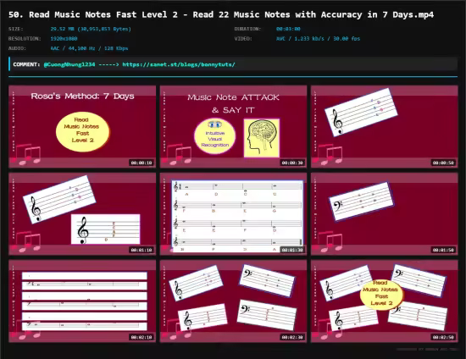
Task: Click the treble clef card in the 00:00:50 frame
Action: pyautogui.click(x=361, y=113)
